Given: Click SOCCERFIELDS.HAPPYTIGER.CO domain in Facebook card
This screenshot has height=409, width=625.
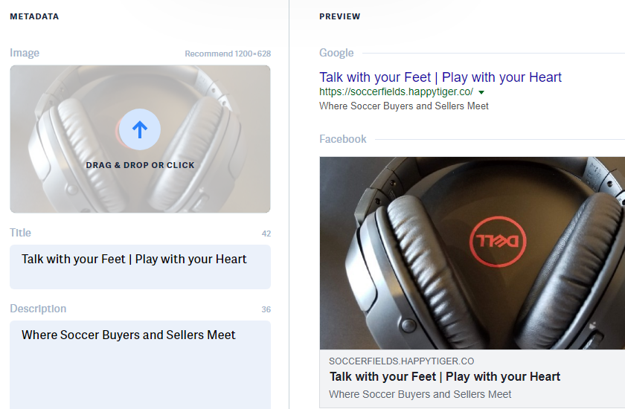Looking at the screenshot, I should 401,361.
